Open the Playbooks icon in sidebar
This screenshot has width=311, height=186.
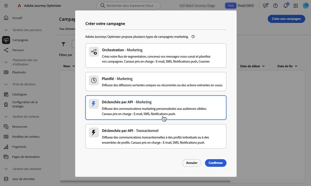[x=6, y=72]
